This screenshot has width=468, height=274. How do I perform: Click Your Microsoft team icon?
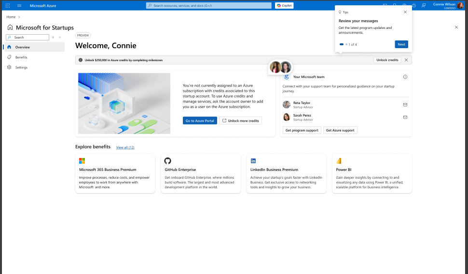(287, 77)
